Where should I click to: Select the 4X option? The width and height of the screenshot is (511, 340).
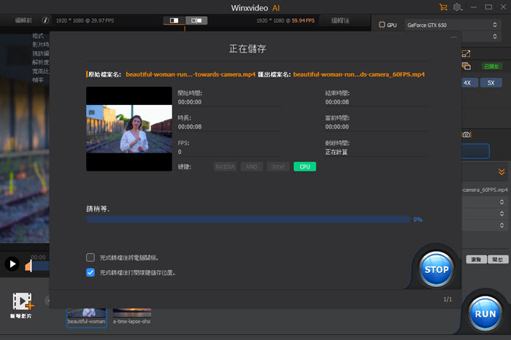pyautogui.click(x=468, y=82)
